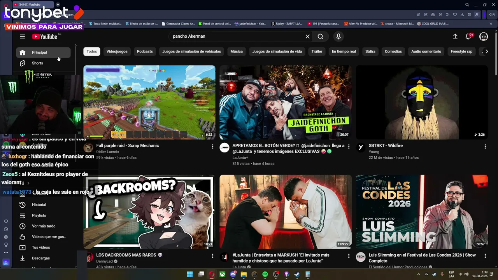Filter feed by Videojuegos chip
Image resolution: width=498 pixels, height=280 pixels.
(x=117, y=51)
